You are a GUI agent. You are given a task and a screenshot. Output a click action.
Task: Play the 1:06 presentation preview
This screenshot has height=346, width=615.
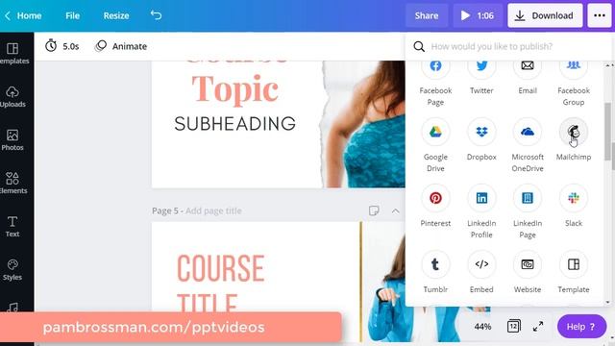pyautogui.click(x=477, y=15)
